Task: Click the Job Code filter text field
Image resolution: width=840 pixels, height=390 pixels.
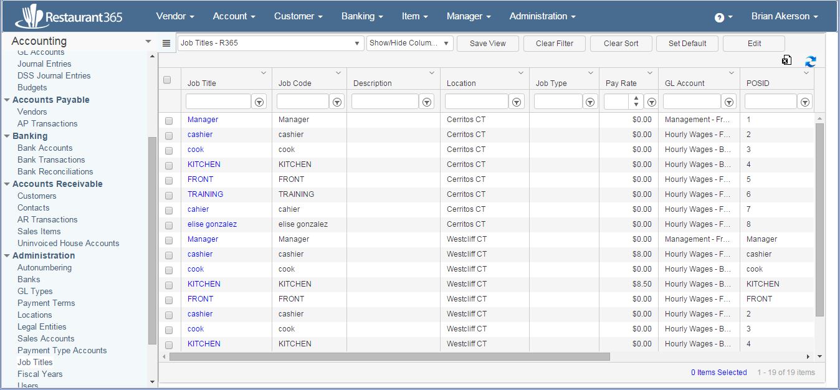Action: click(x=302, y=102)
